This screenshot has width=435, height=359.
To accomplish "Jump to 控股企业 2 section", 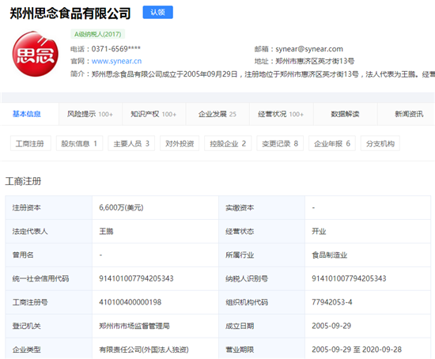I will point(228,143).
